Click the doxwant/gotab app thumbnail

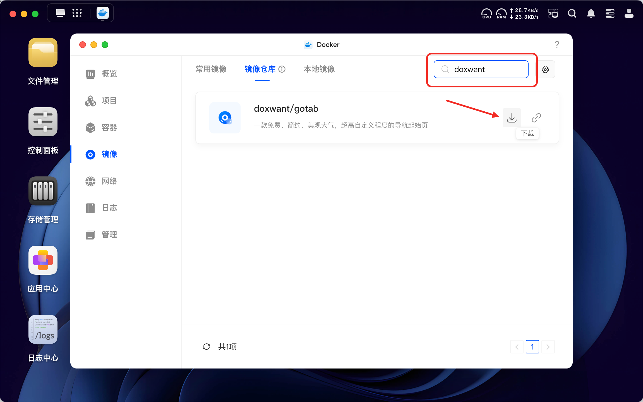click(x=225, y=118)
